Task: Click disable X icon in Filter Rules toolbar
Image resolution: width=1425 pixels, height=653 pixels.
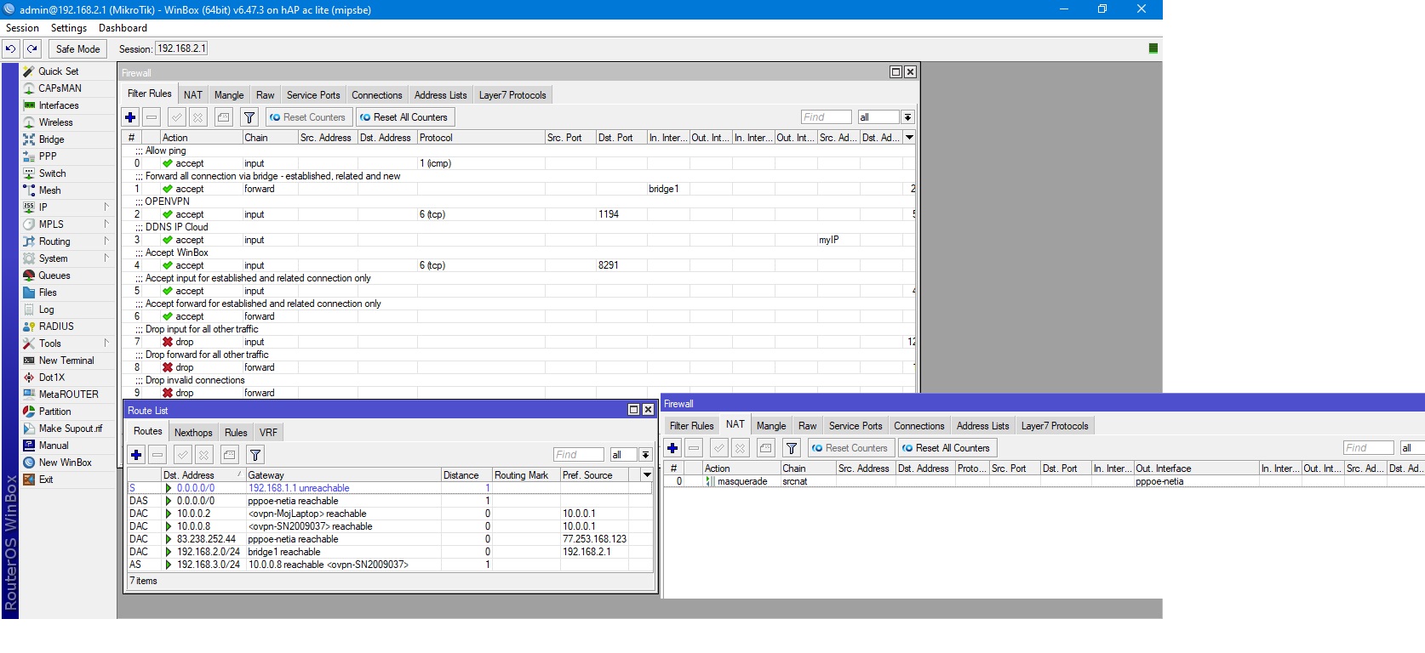Action: click(x=197, y=117)
